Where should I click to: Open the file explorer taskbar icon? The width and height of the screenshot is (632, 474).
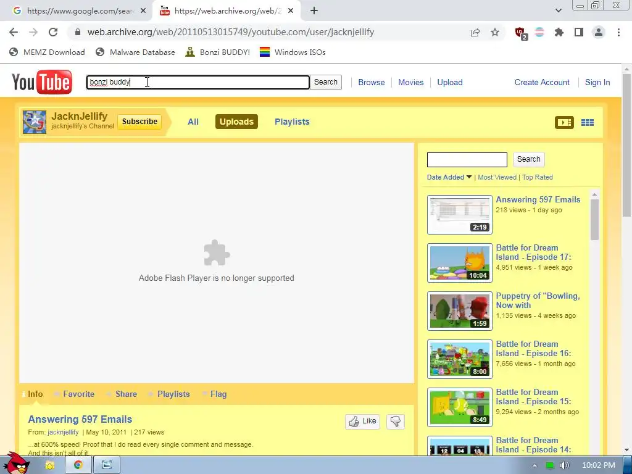49,465
